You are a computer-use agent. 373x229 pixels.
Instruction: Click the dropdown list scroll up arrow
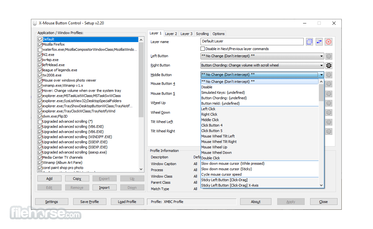(321, 82)
